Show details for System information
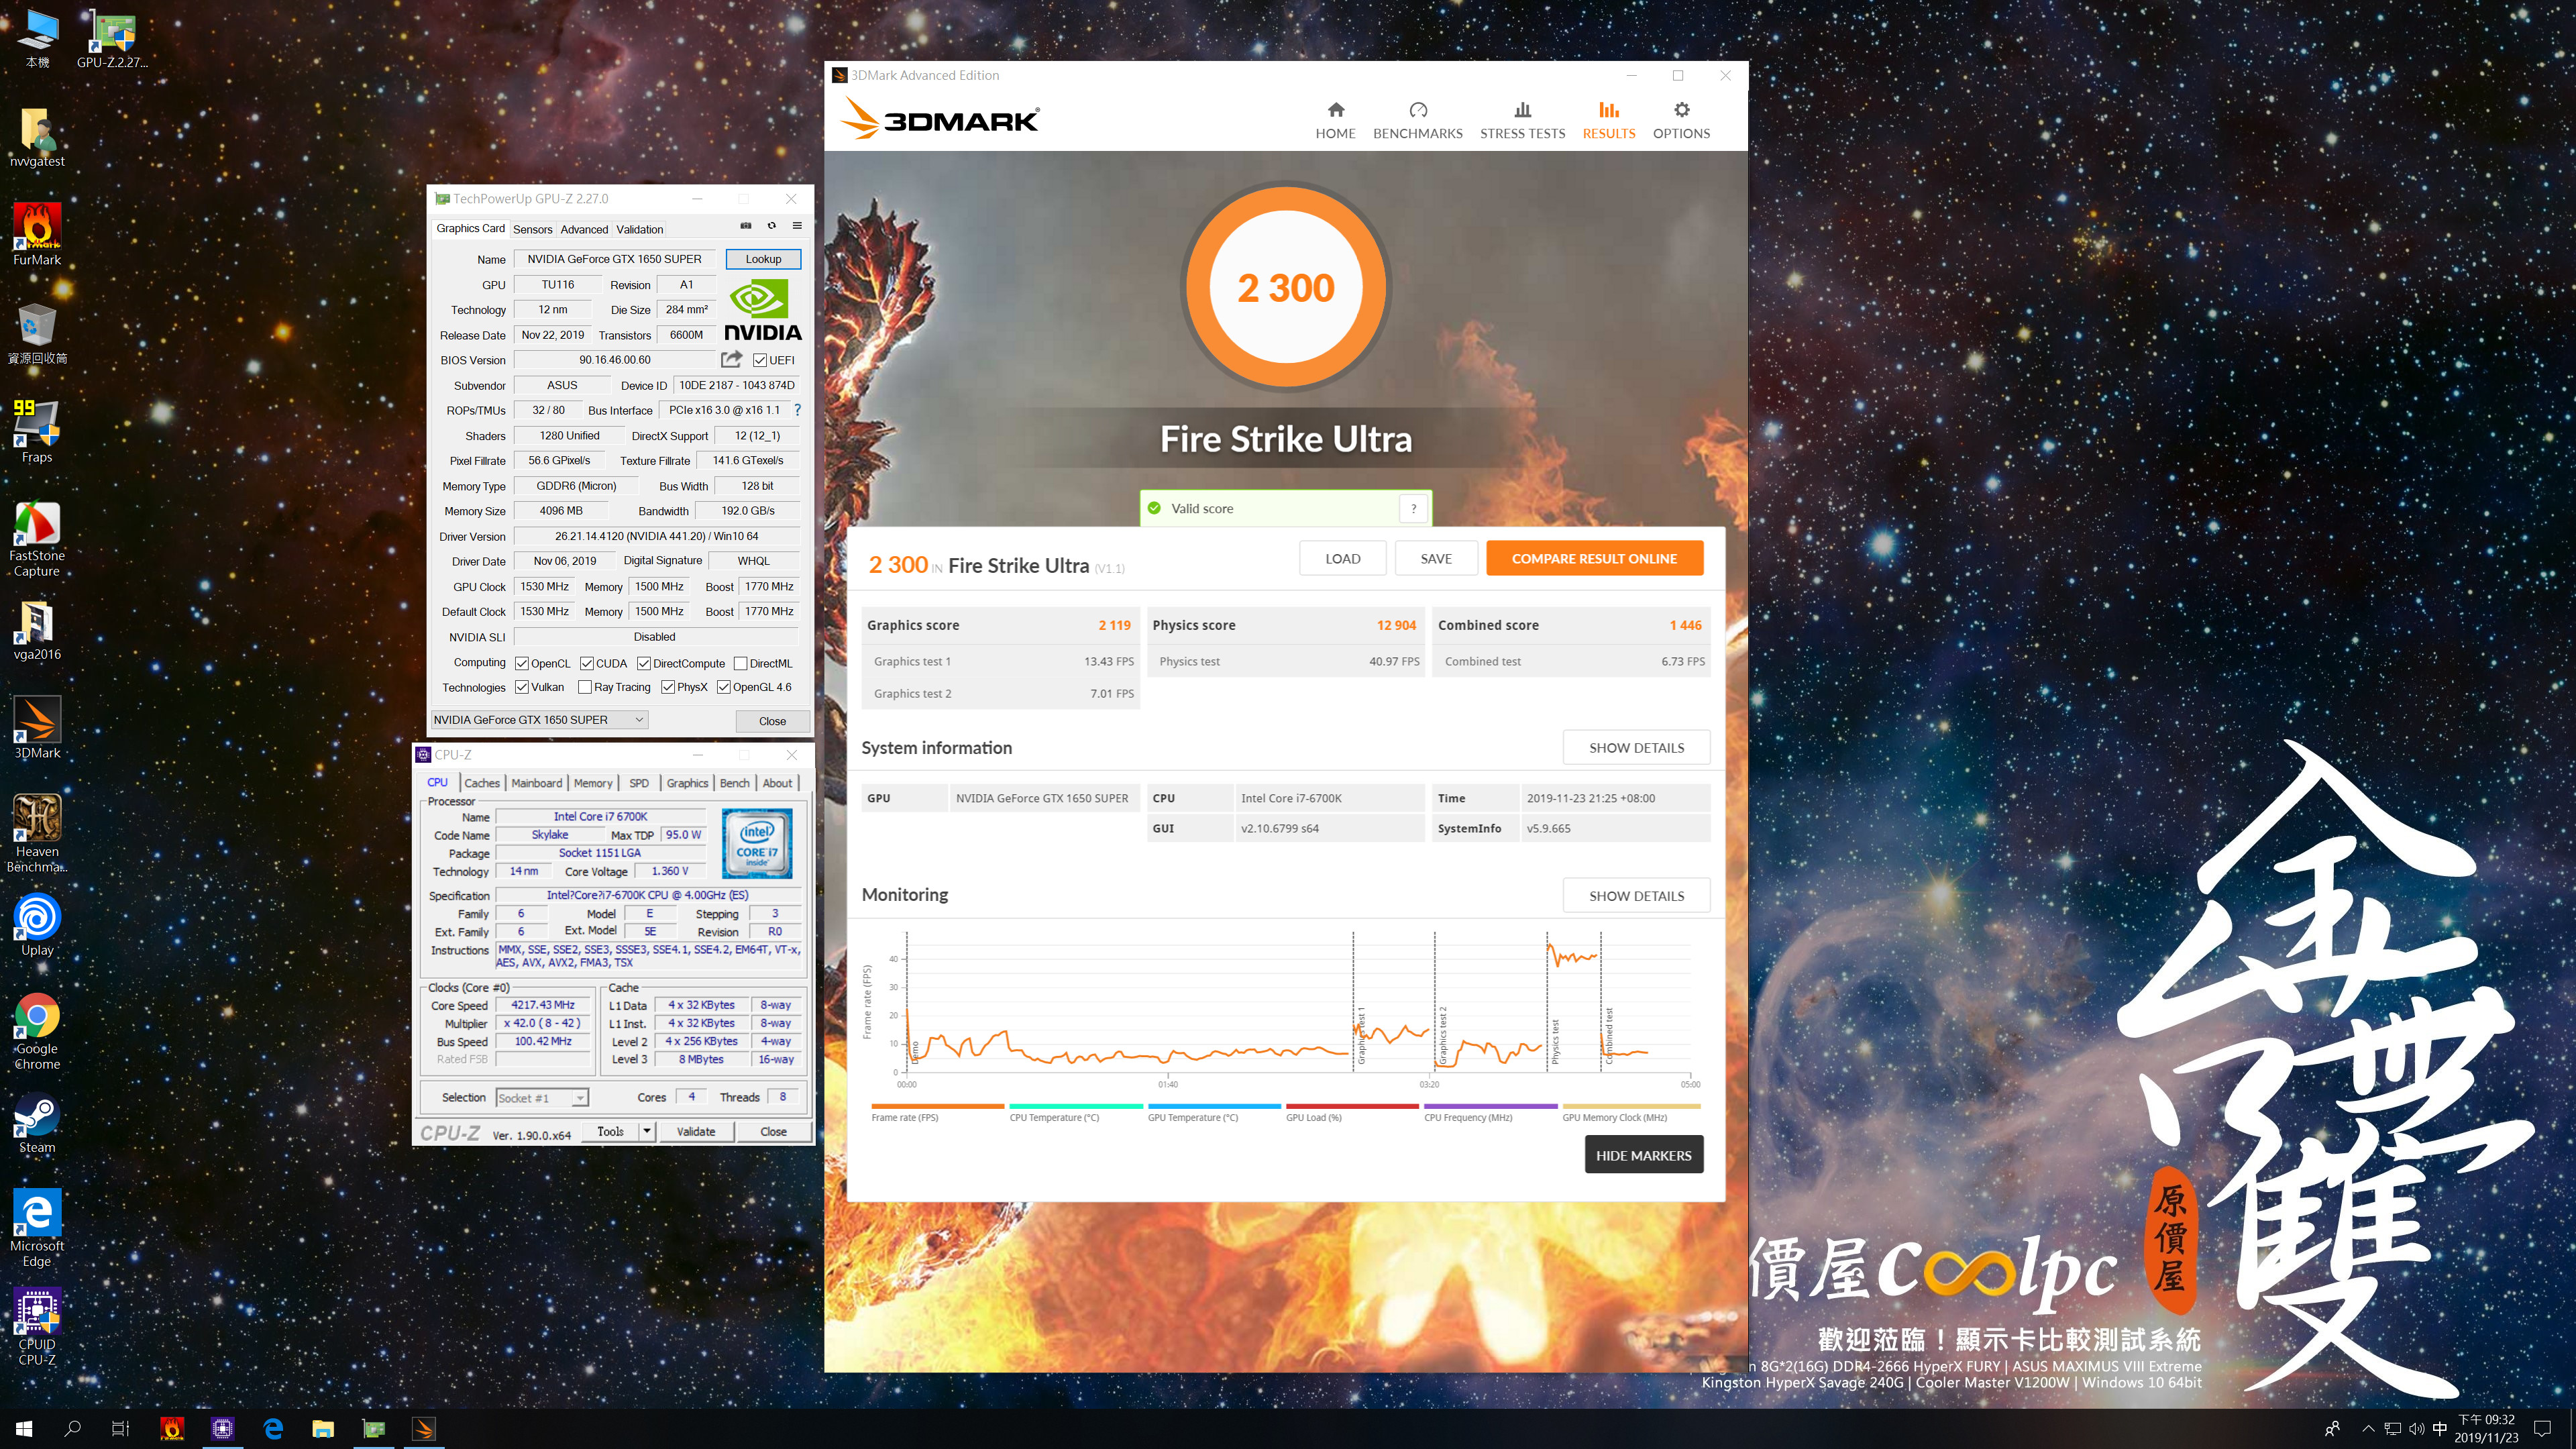 pos(1636,747)
